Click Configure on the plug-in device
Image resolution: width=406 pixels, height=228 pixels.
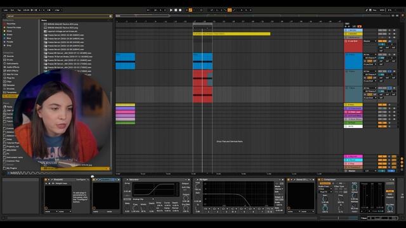[81, 180]
